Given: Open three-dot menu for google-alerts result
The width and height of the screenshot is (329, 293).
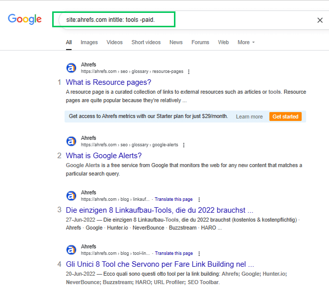Looking at the screenshot, I should point(183,145).
